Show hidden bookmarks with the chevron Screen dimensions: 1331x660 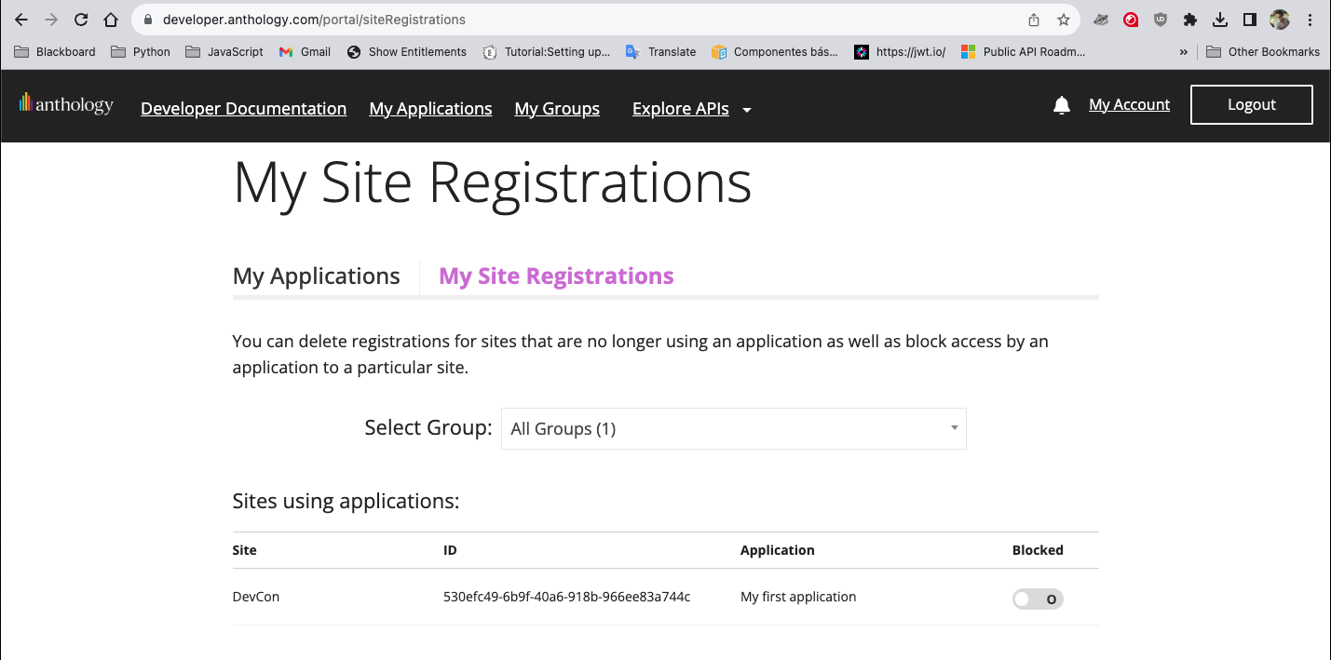pyautogui.click(x=1183, y=52)
